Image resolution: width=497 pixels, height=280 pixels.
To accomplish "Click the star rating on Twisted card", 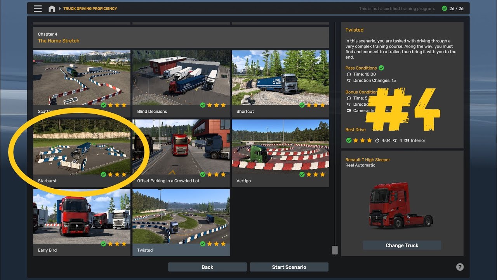I will click(217, 244).
